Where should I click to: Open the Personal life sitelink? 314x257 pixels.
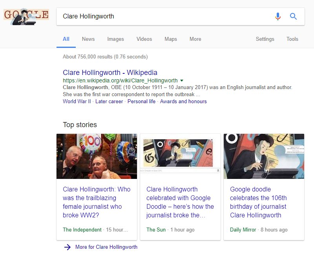(x=141, y=102)
